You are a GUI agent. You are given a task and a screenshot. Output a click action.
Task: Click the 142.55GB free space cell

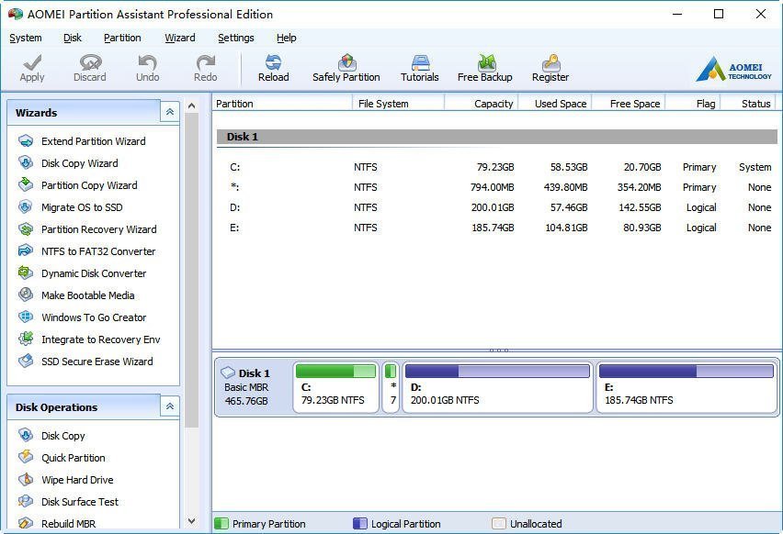tap(640, 207)
